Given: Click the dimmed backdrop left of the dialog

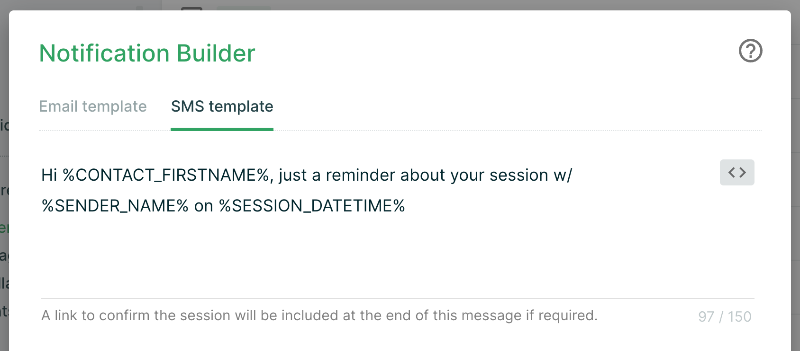Looking at the screenshot, I should pyautogui.click(x=4, y=71).
